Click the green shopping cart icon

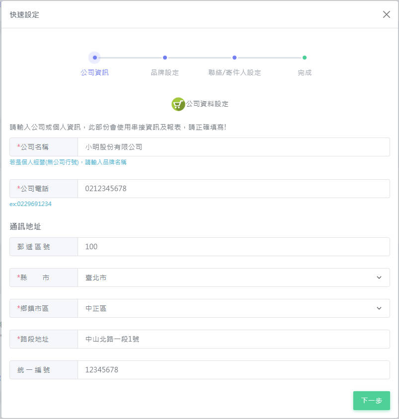click(178, 104)
